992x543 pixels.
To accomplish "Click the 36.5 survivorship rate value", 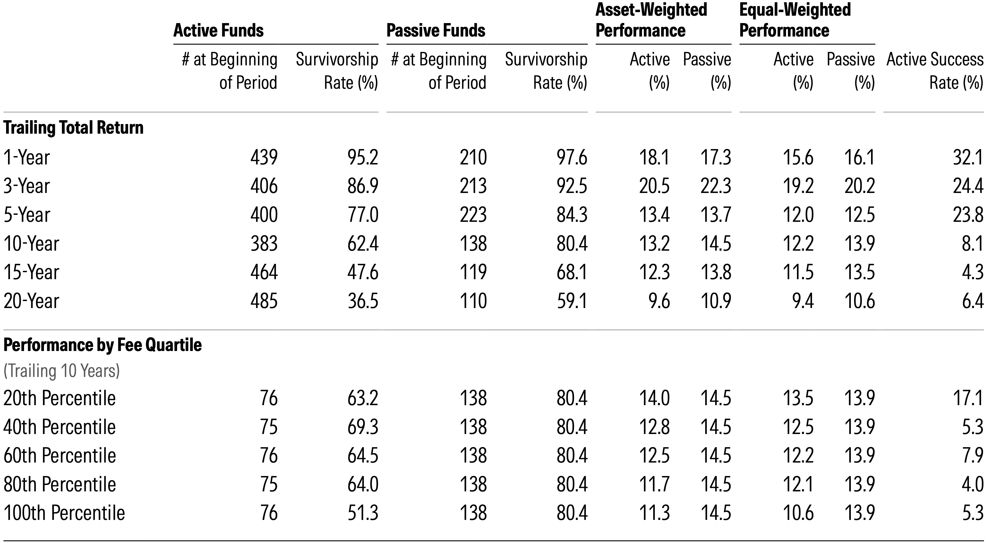I will [x=363, y=301].
